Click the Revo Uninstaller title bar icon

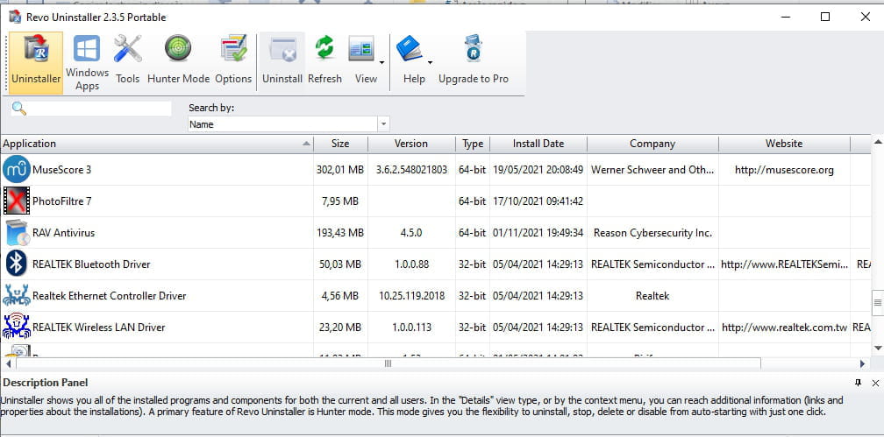pyautogui.click(x=15, y=17)
